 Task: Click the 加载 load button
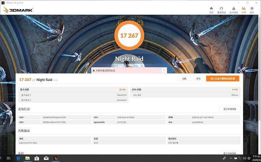tap(184, 78)
